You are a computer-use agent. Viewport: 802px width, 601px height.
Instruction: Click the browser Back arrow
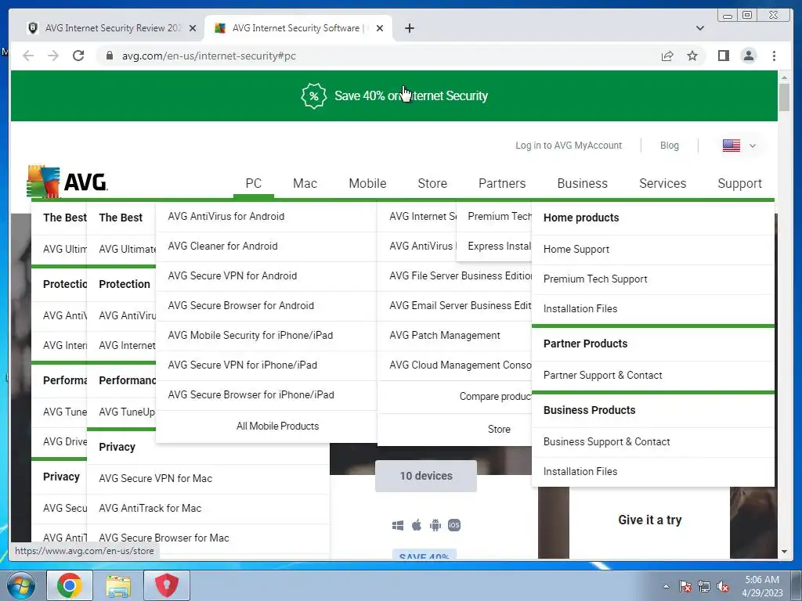[28, 56]
